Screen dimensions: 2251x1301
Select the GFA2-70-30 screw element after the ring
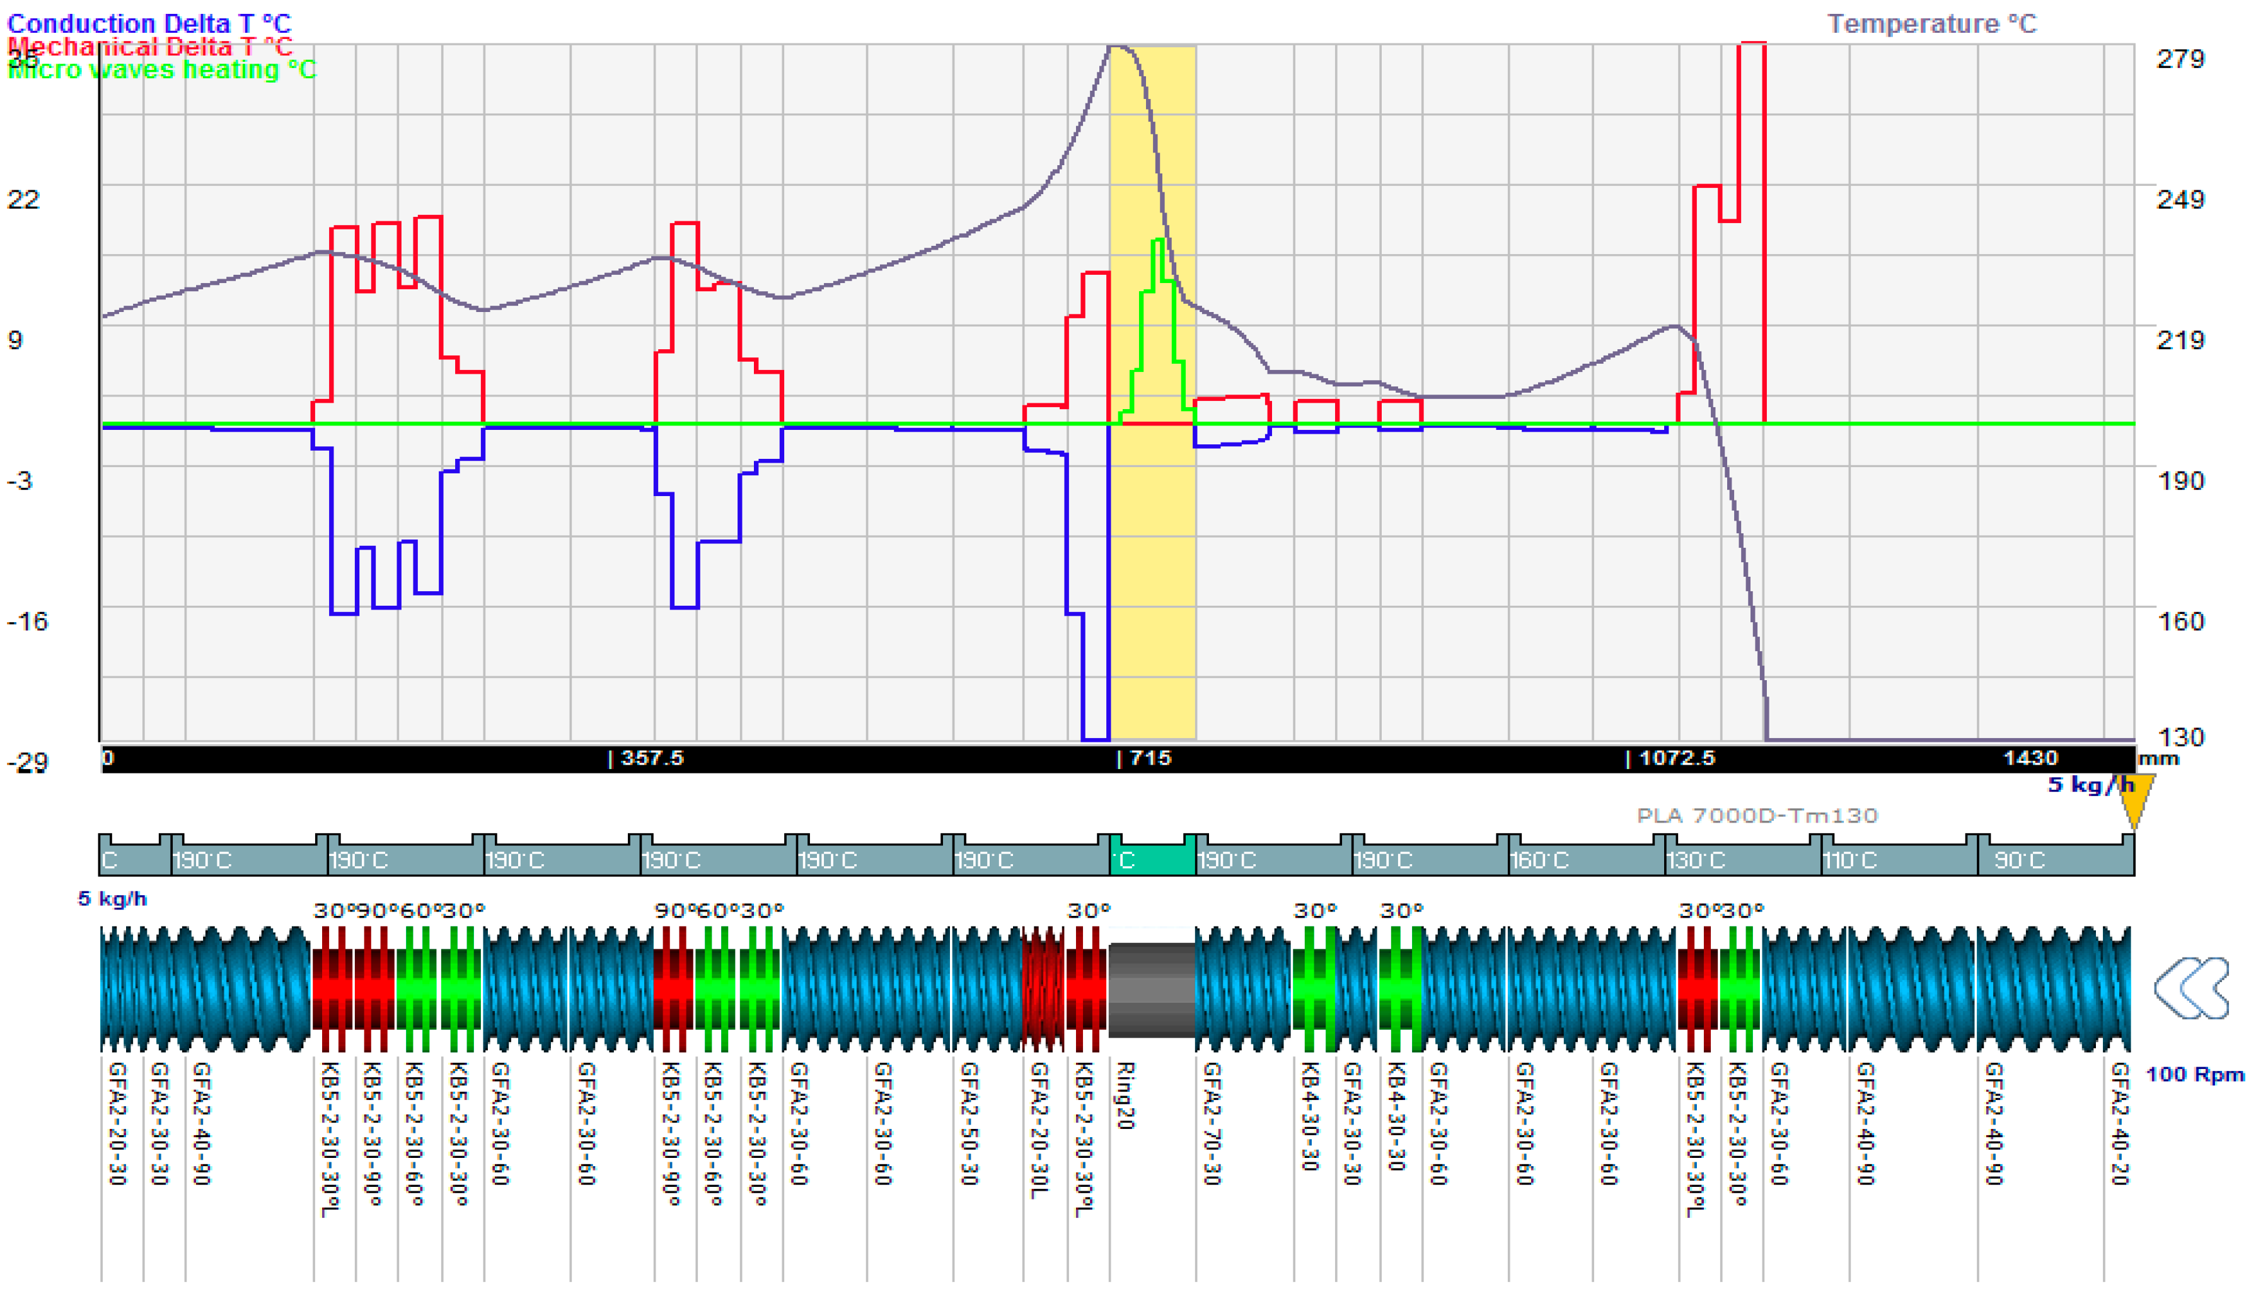[1244, 988]
